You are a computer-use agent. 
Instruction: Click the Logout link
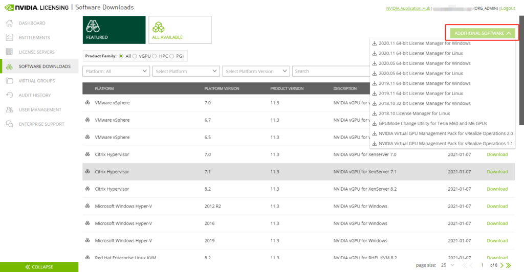508,8
